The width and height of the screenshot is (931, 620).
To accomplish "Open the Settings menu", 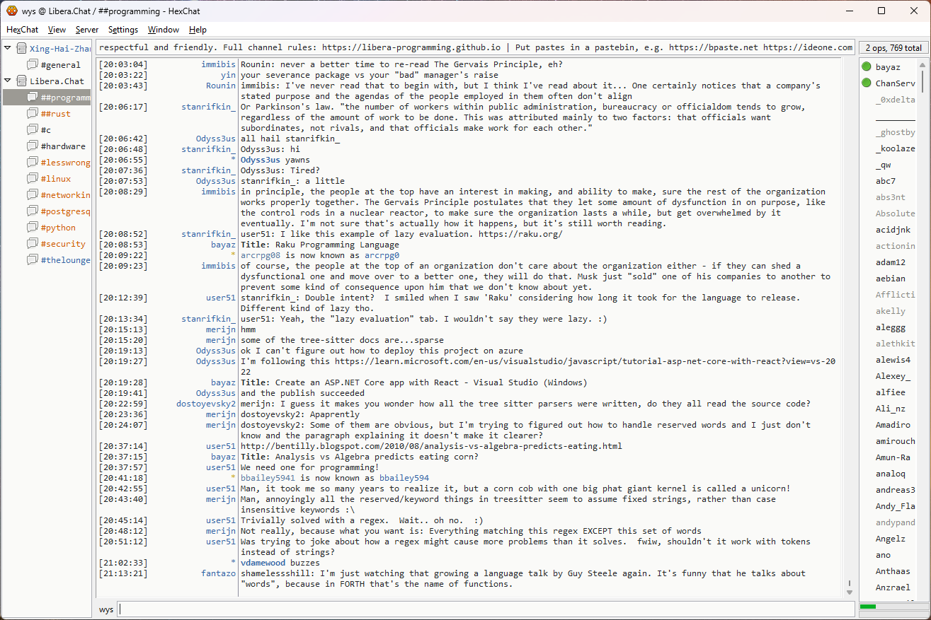I will point(123,30).
